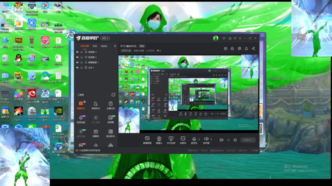Switch to the first orange scene tab
The height and width of the screenshot is (186, 332).
85,46
